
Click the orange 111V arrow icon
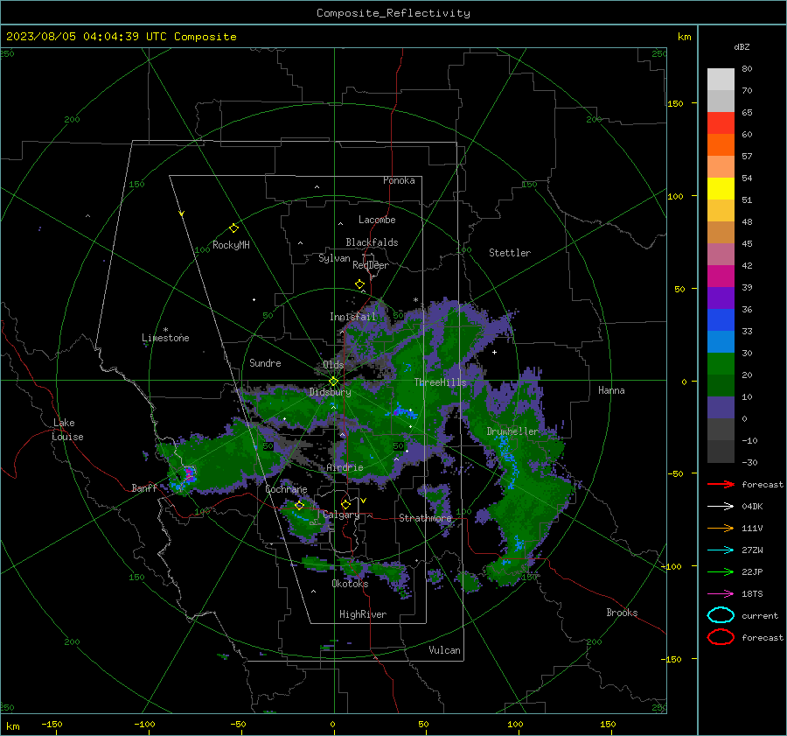click(721, 528)
